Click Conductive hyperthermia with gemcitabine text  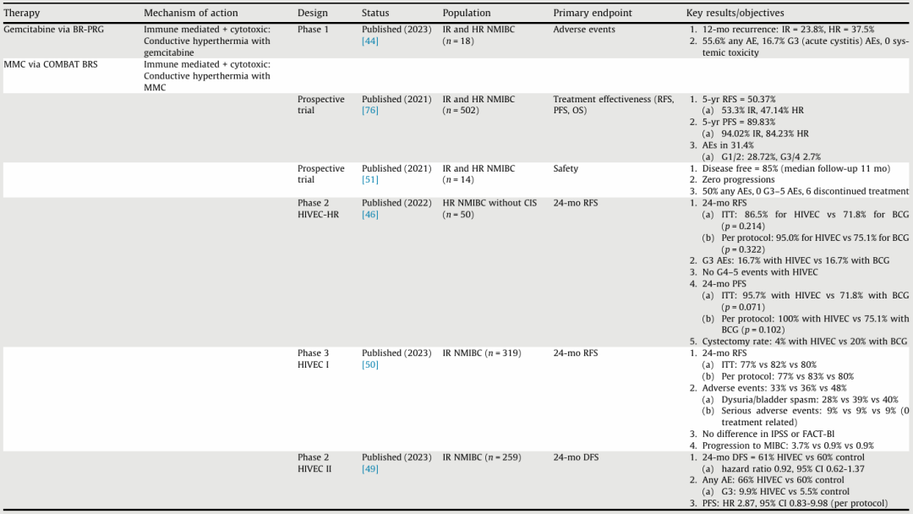[207, 46]
